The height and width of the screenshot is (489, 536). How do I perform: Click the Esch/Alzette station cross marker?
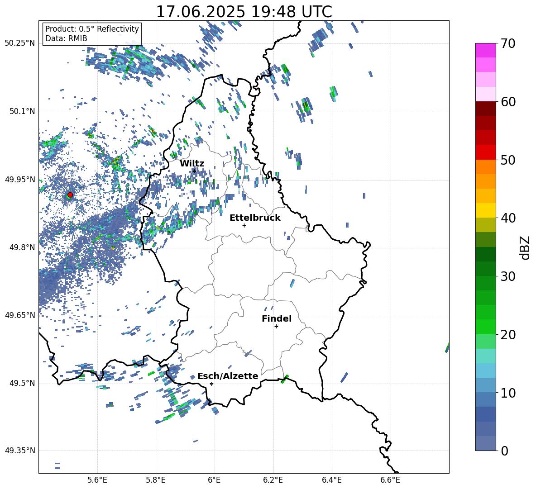(211, 384)
